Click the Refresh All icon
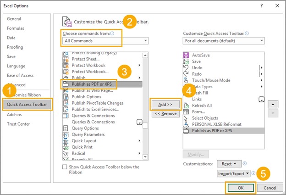The height and width of the screenshot is (195, 286). [x=186, y=106]
